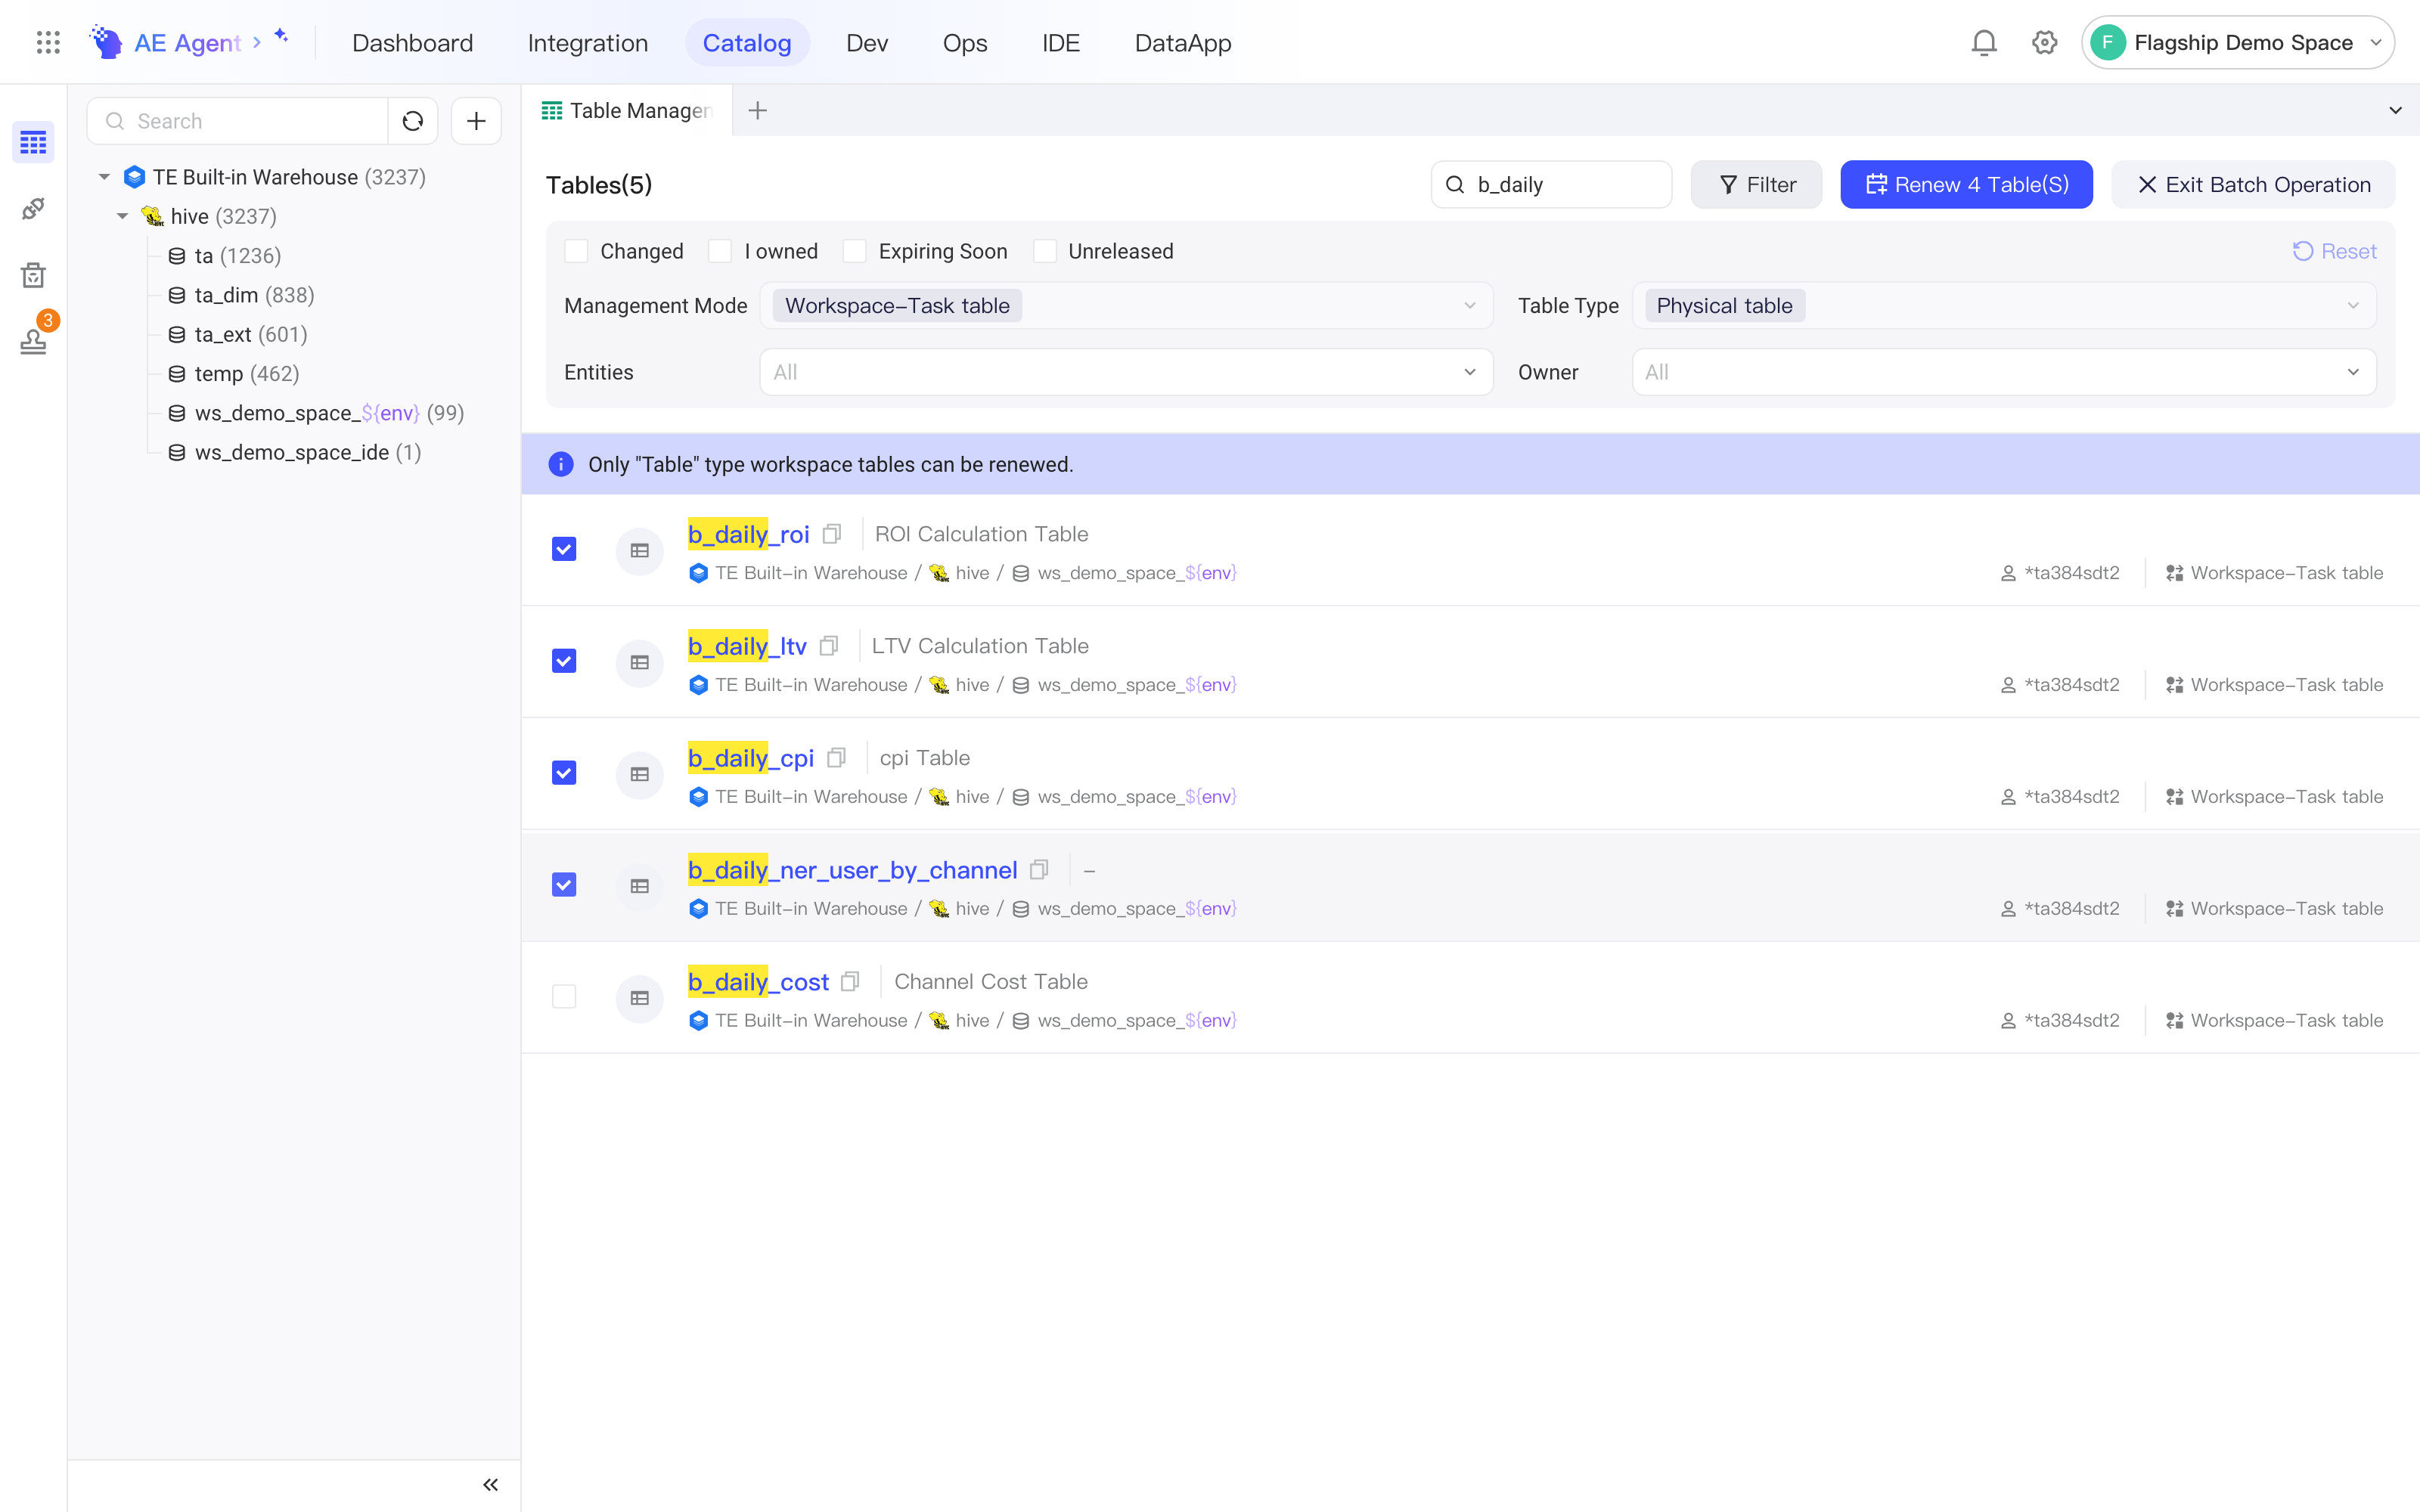Reset the filters
Screen dimensions: 2420x1512
[x=2334, y=251]
